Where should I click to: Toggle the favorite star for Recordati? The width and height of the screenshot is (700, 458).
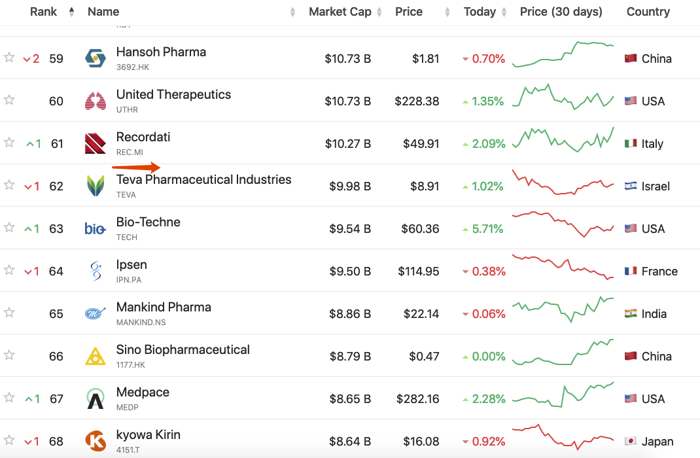9,143
